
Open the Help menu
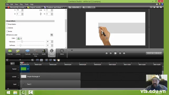point(32,4)
